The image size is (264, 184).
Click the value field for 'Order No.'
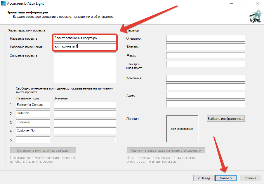tap(85, 113)
